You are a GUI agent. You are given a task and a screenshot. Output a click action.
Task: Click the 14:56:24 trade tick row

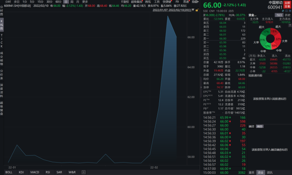coord(224,121)
